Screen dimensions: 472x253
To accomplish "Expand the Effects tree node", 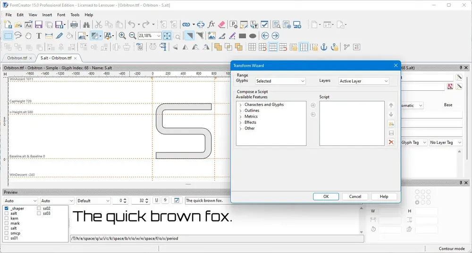I will click(x=240, y=123).
